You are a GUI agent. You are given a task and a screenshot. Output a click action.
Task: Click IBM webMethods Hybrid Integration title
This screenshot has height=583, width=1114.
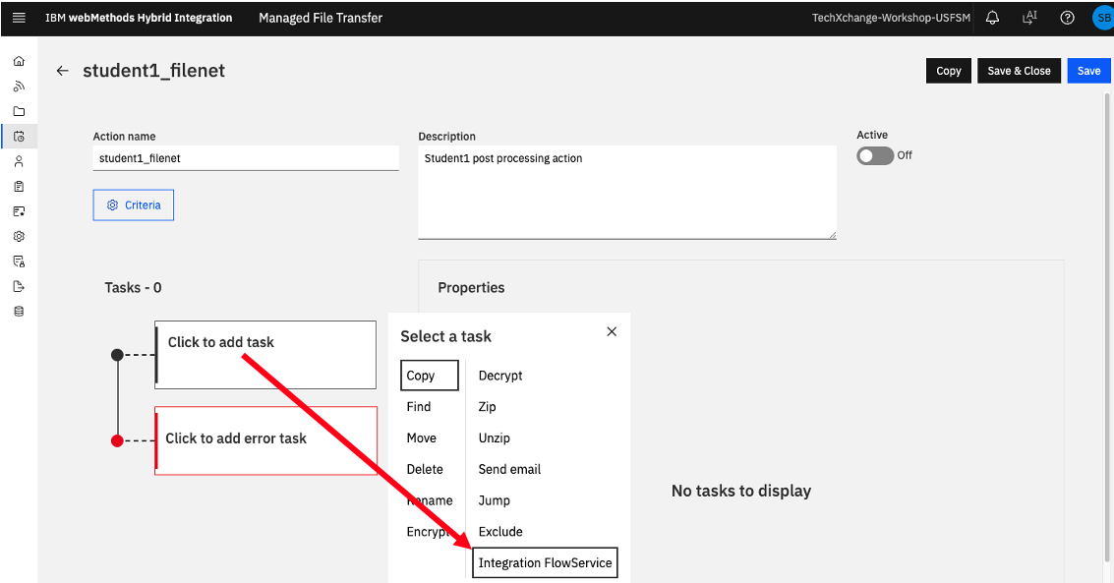pyautogui.click(x=139, y=18)
